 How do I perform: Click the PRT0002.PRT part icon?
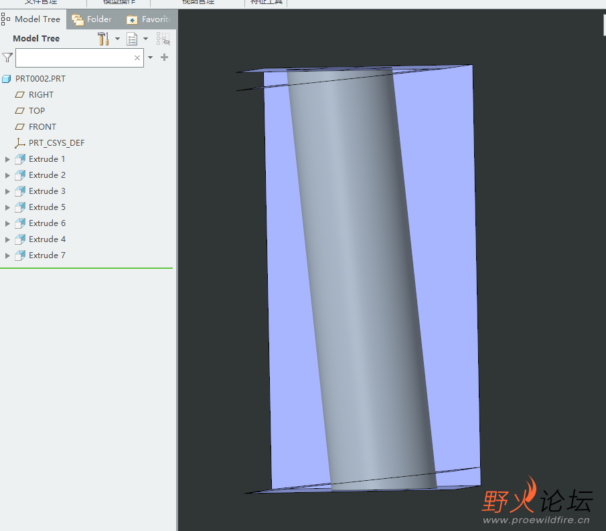tap(7, 79)
